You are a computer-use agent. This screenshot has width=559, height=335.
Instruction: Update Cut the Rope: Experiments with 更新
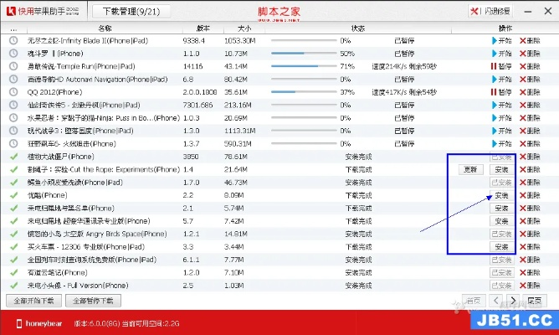tap(472, 169)
